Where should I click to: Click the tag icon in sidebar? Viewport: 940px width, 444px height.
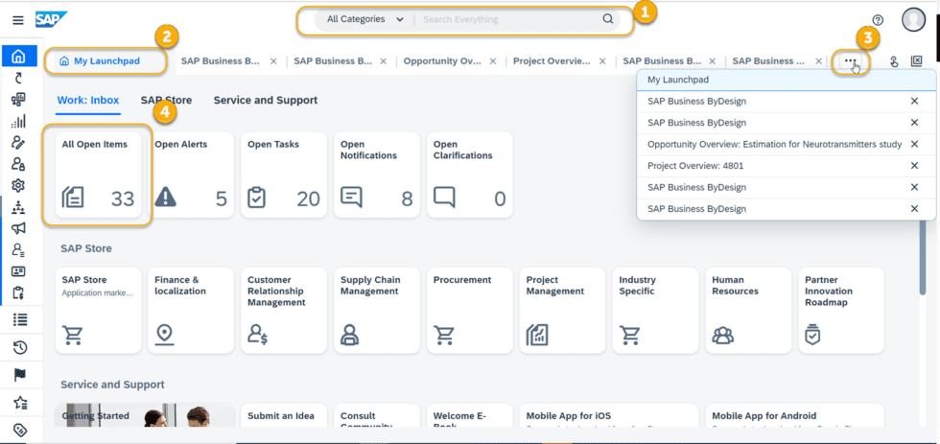[x=20, y=431]
